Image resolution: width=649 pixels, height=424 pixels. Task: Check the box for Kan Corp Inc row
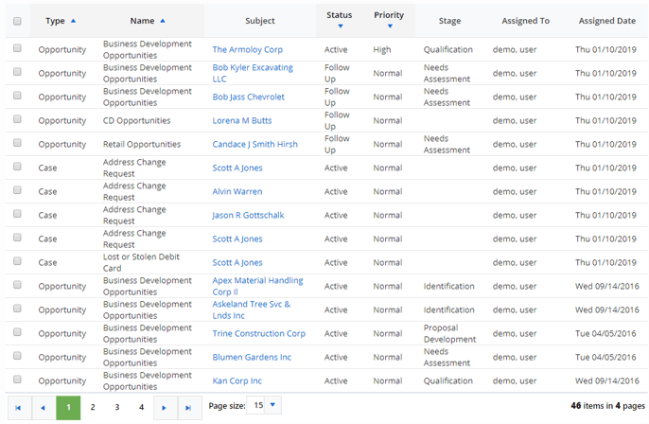pyautogui.click(x=17, y=379)
